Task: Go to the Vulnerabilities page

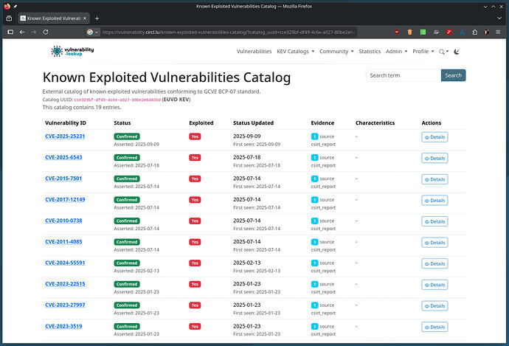Action: coord(254,52)
